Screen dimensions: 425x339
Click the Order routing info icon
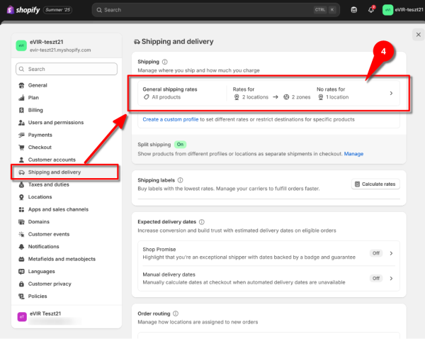[175, 313]
